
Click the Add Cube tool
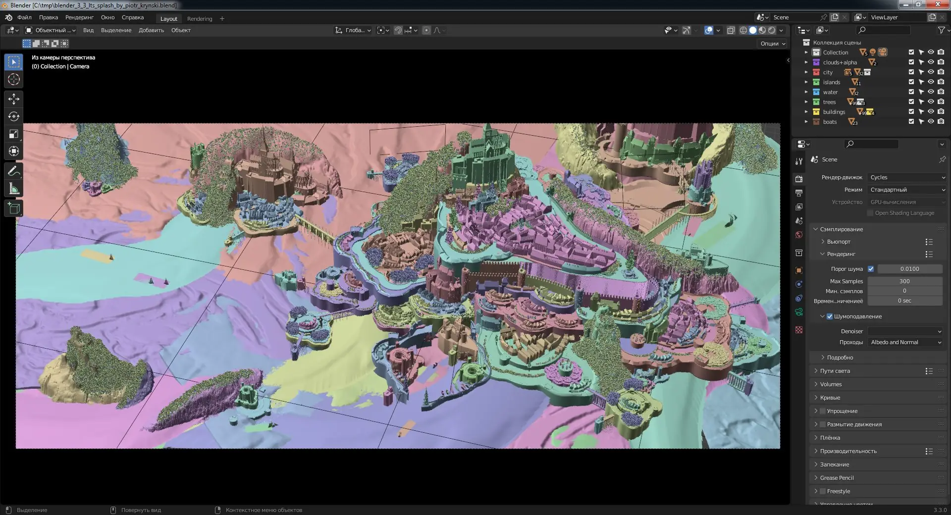[14, 208]
